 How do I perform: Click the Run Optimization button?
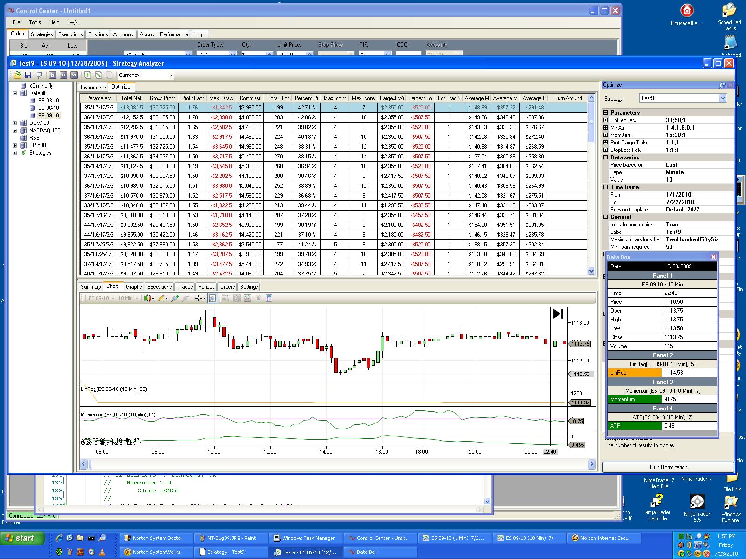click(668, 467)
